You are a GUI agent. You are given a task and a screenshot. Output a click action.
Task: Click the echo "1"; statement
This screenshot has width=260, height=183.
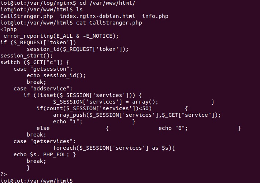(68, 122)
